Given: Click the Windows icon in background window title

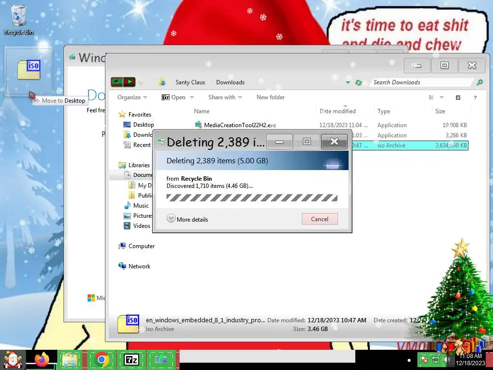Looking at the screenshot, I should (72, 57).
